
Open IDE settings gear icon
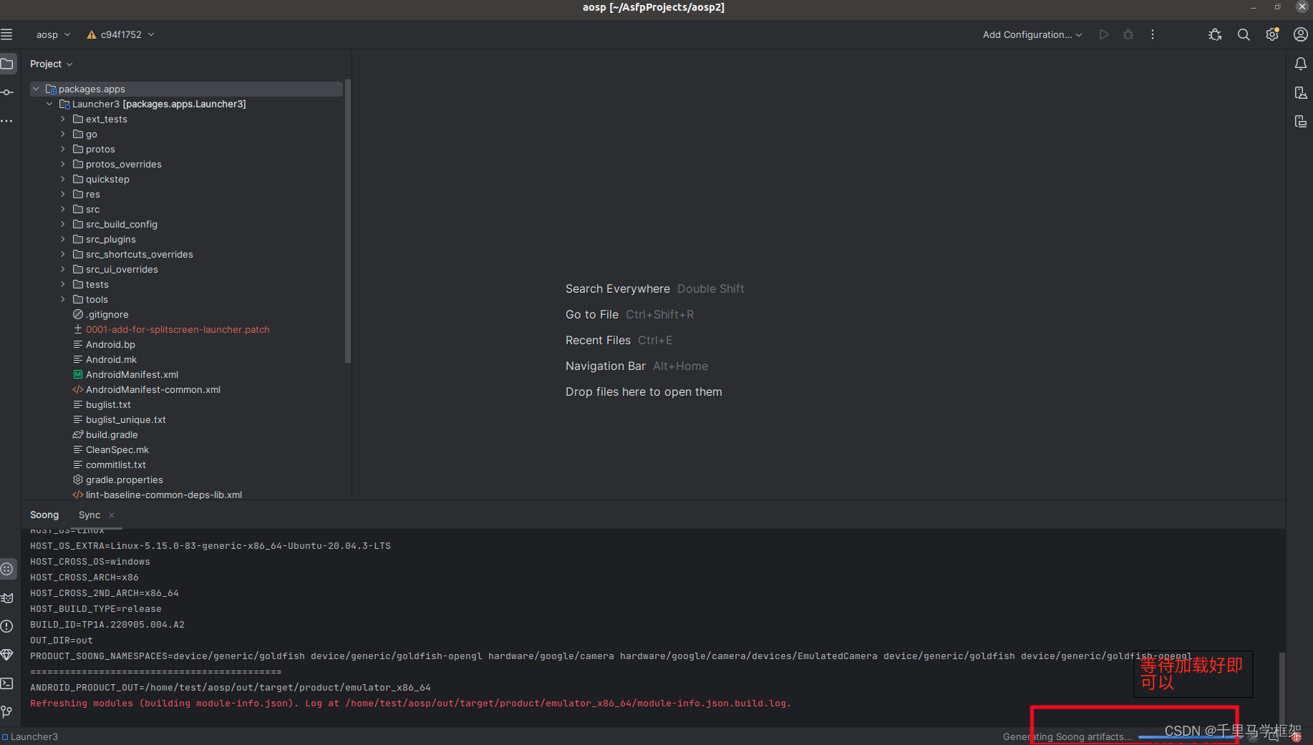click(1272, 34)
